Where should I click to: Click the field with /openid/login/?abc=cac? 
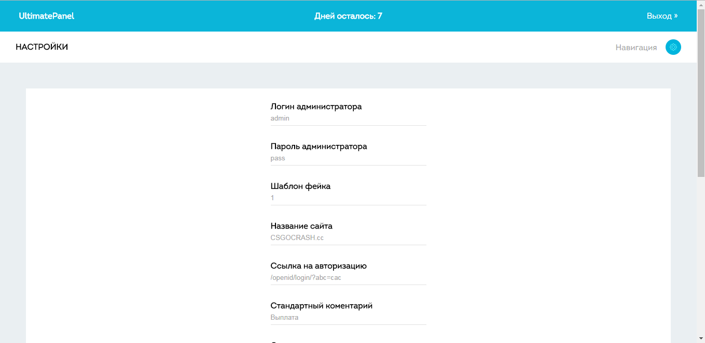point(348,278)
